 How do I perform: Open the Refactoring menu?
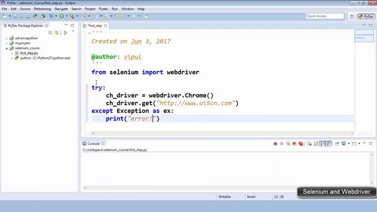[42, 9]
